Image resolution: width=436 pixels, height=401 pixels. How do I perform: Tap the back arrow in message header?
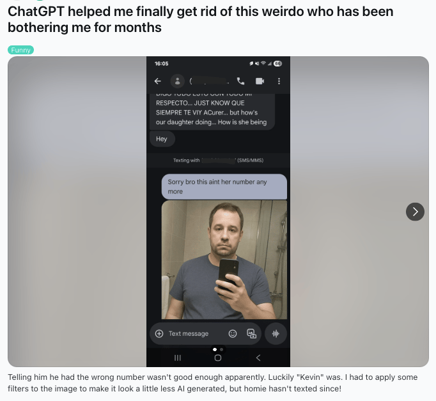(x=158, y=81)
